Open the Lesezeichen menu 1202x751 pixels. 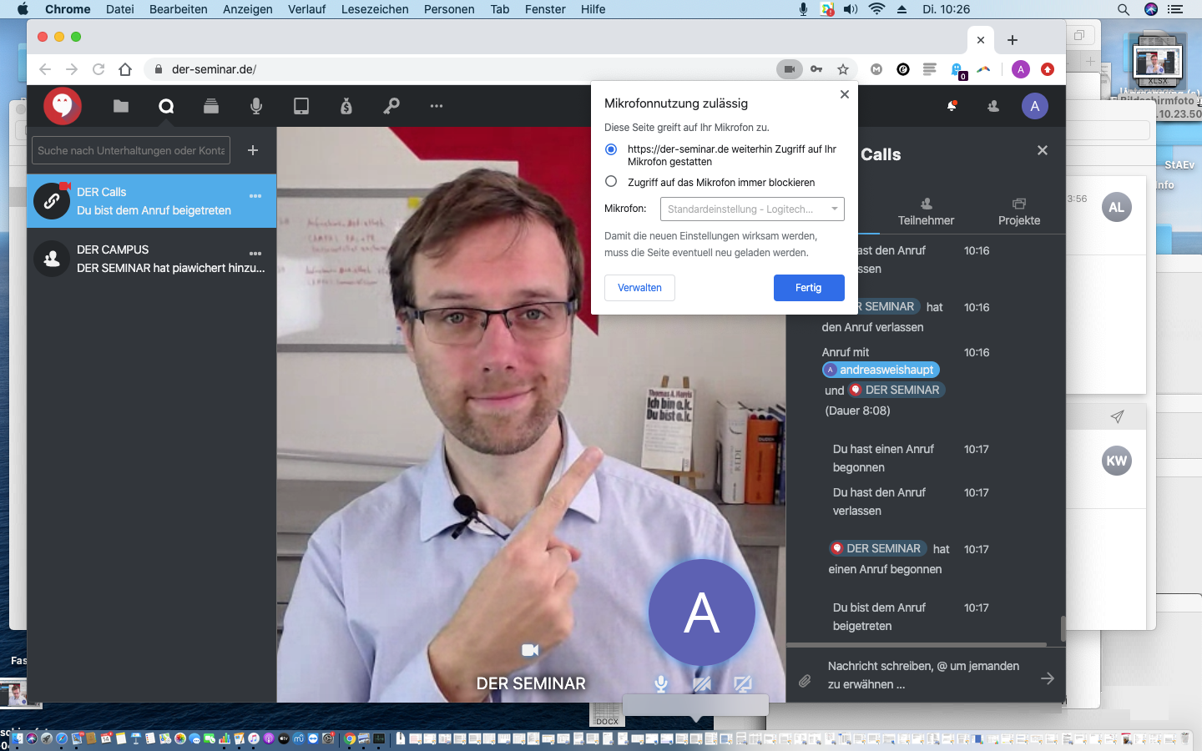[375, 9]
